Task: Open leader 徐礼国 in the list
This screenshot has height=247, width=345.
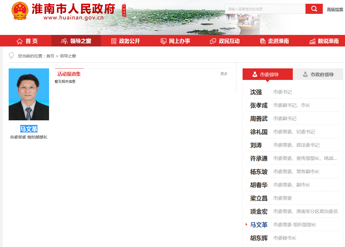Action: click(x=259, y=132)
